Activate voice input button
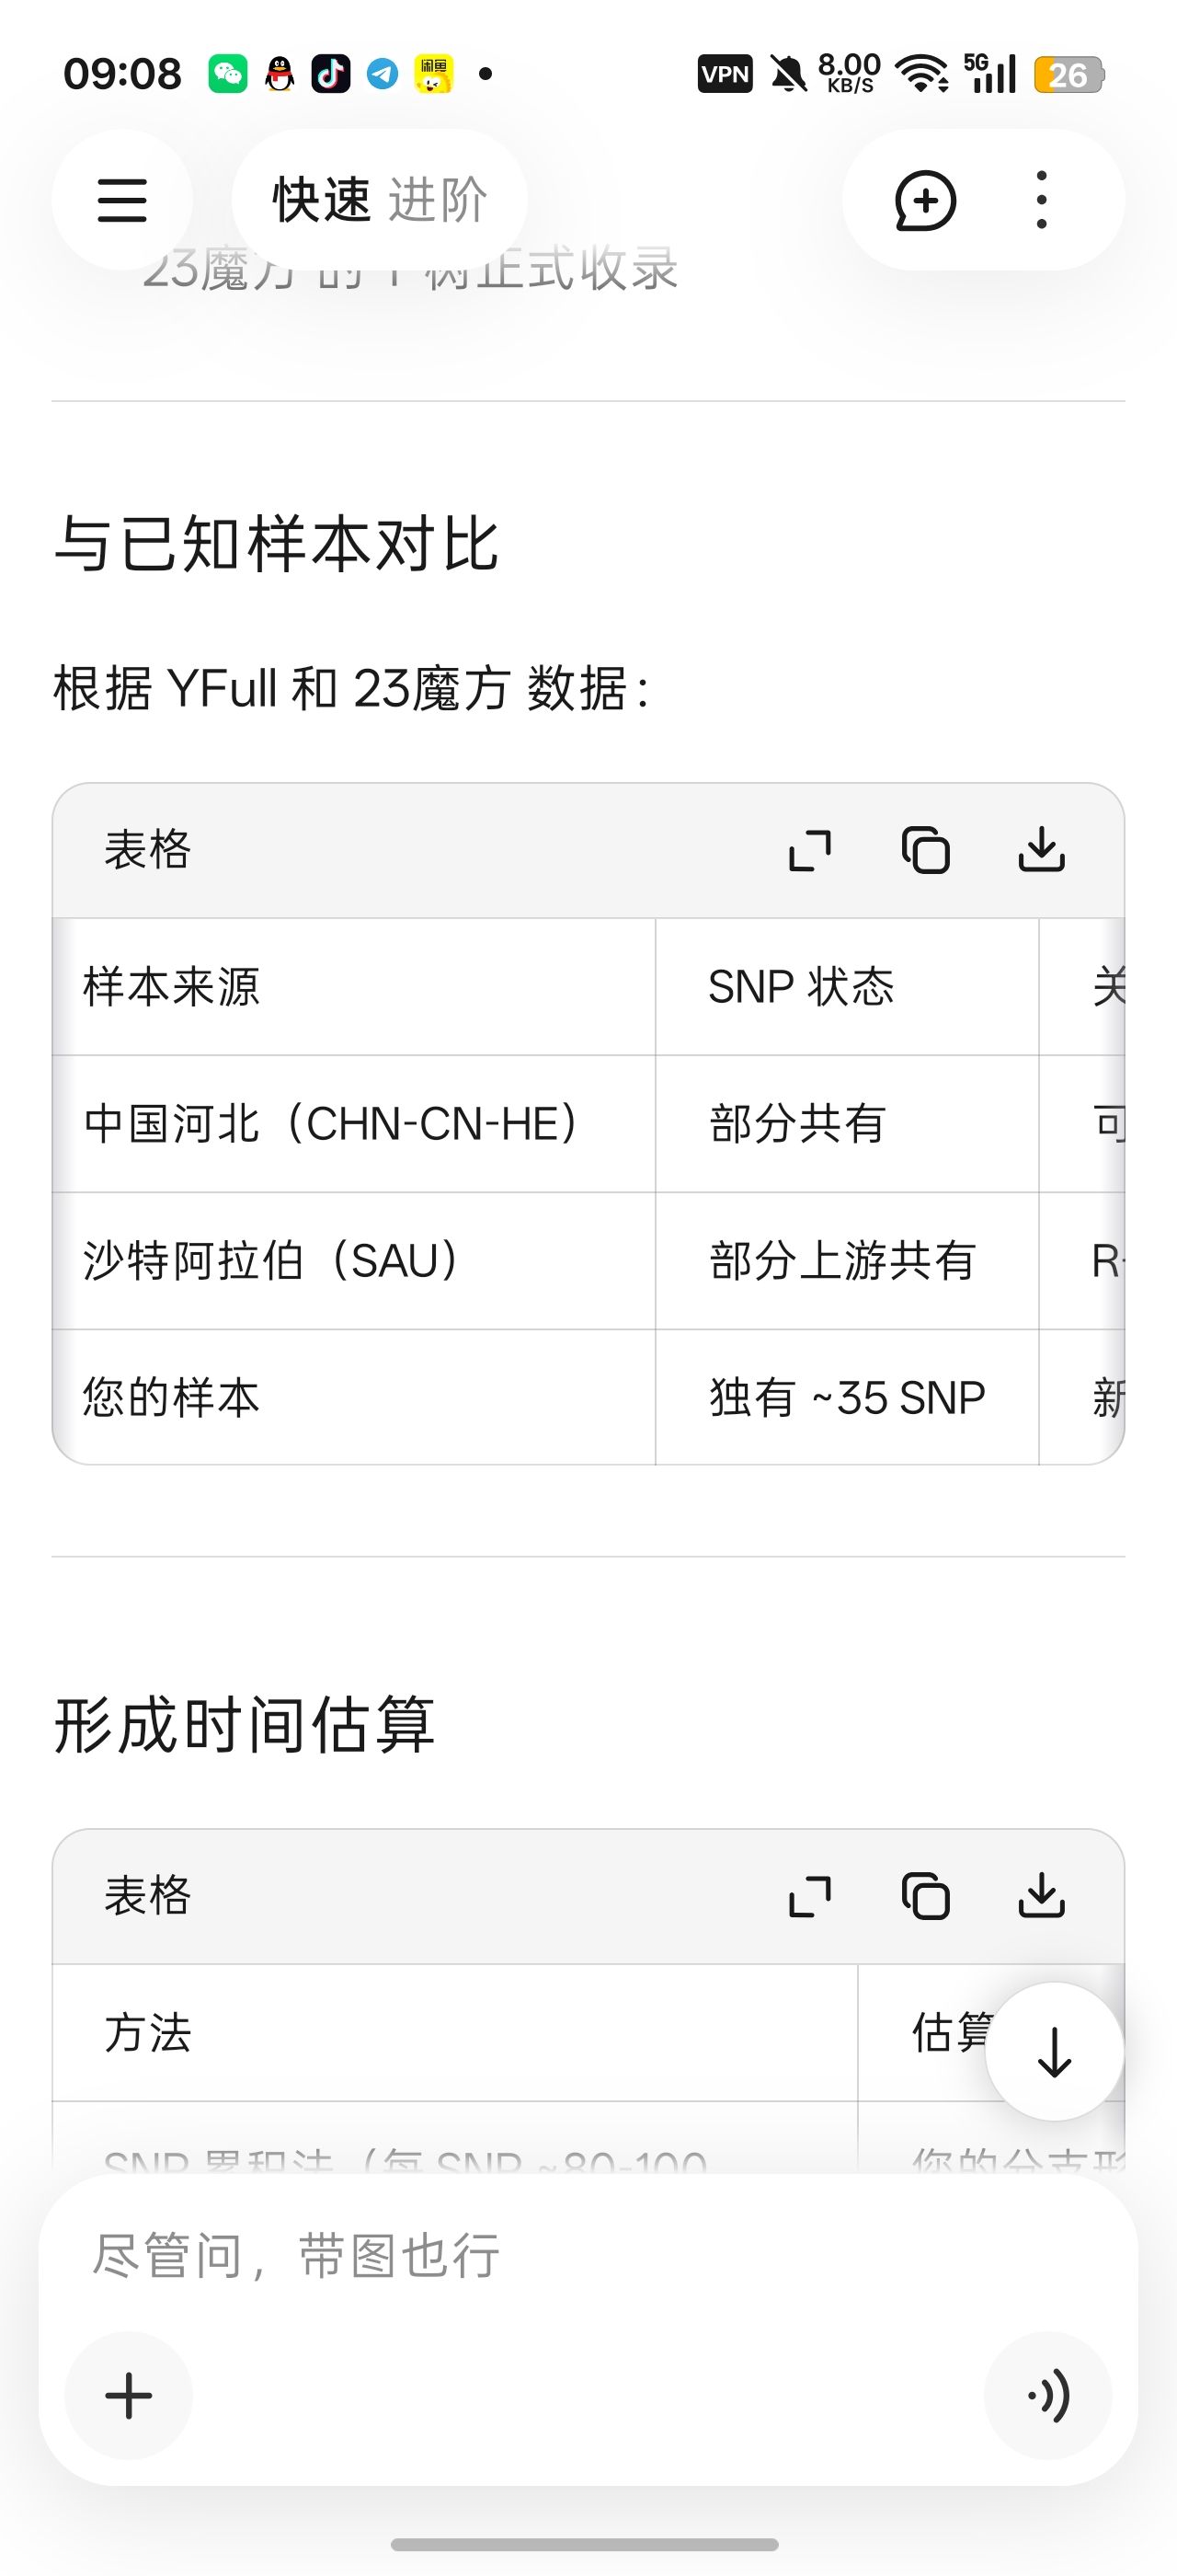 click(1048, 2396)
